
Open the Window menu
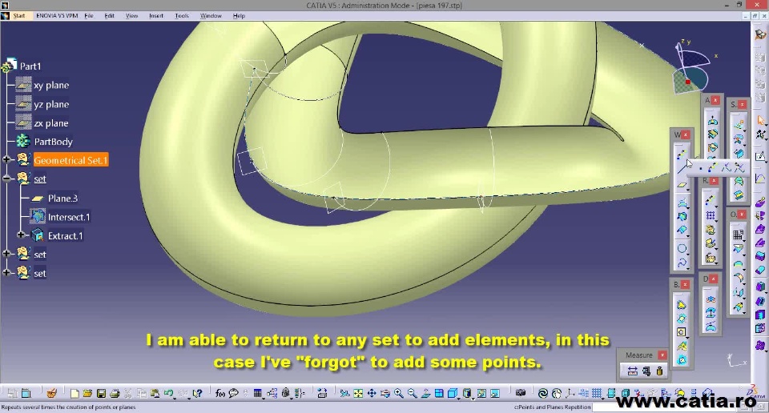(x=211, y=16)
